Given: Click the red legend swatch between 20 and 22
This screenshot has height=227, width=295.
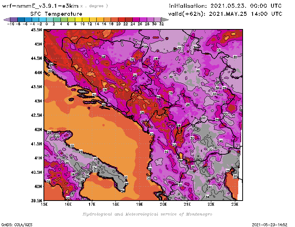Looking at the screenshot, I should point(122,19).
